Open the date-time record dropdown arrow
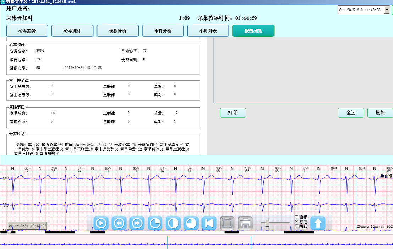The image size is (393, 249). point(387,10)
